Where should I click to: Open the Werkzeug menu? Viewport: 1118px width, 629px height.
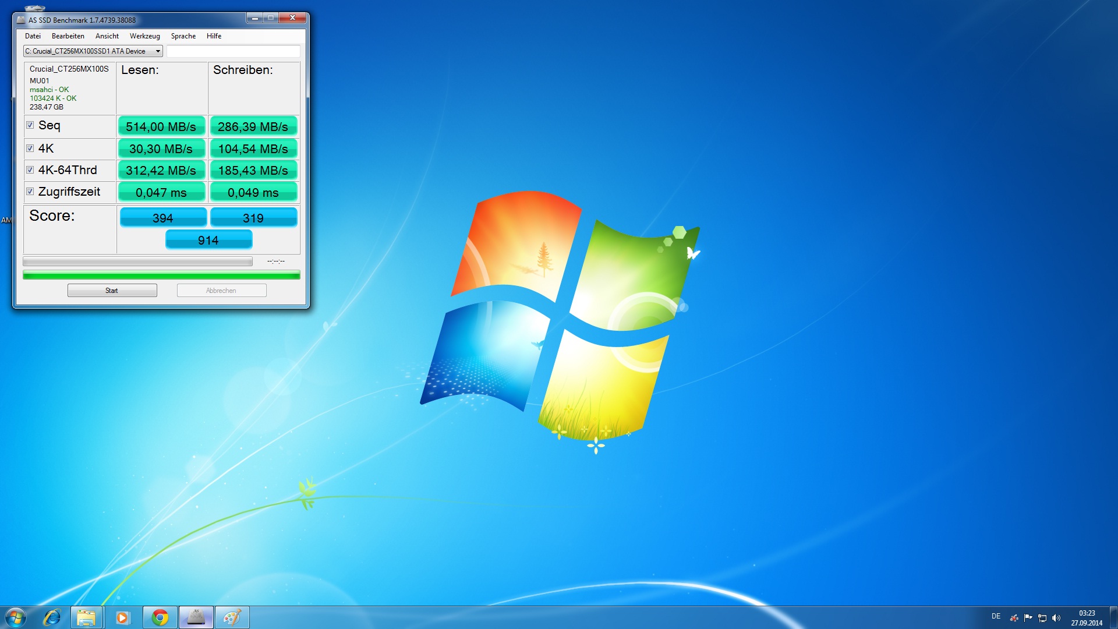click(144, 36)
